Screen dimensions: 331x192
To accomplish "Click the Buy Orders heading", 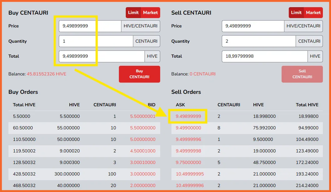I will click(23, 92).
